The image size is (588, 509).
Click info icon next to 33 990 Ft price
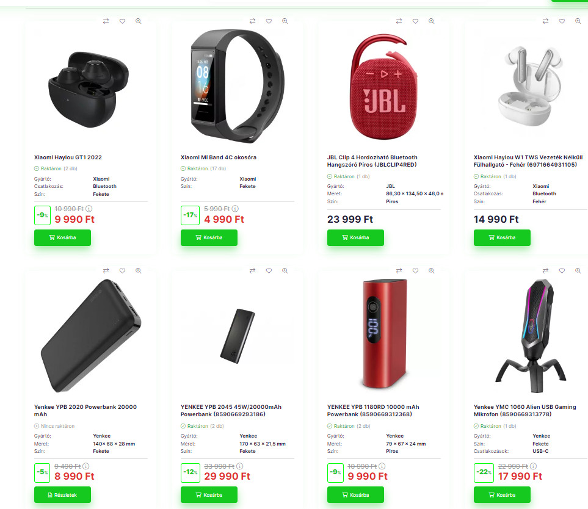[x=239, y=466]
